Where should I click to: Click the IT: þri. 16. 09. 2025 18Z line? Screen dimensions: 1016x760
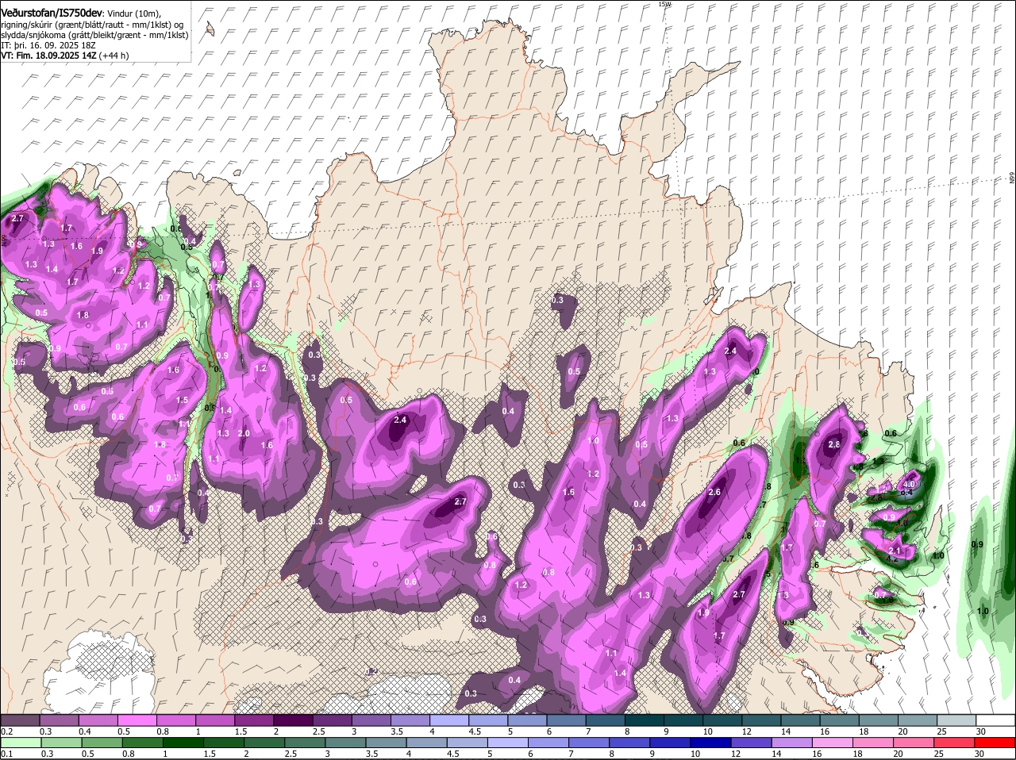pyautogui.click(x=50, y=45)
